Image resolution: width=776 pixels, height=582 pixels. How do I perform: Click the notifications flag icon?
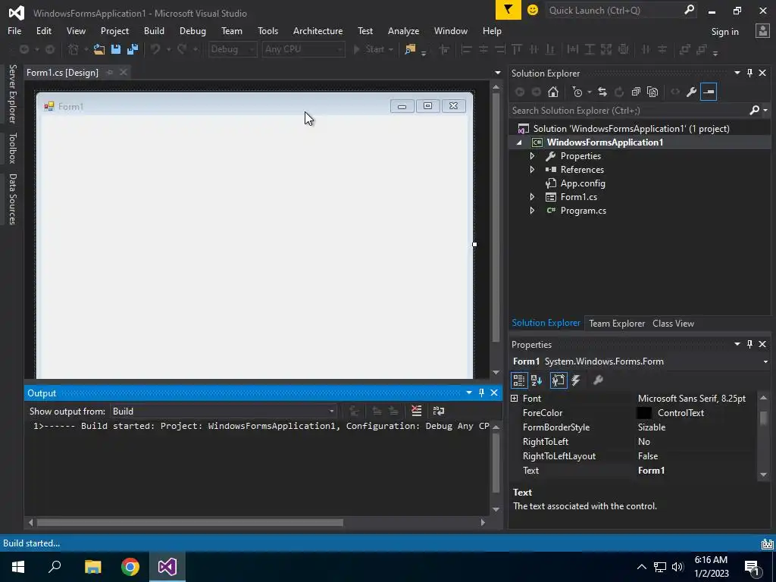(x=508, y=10)
